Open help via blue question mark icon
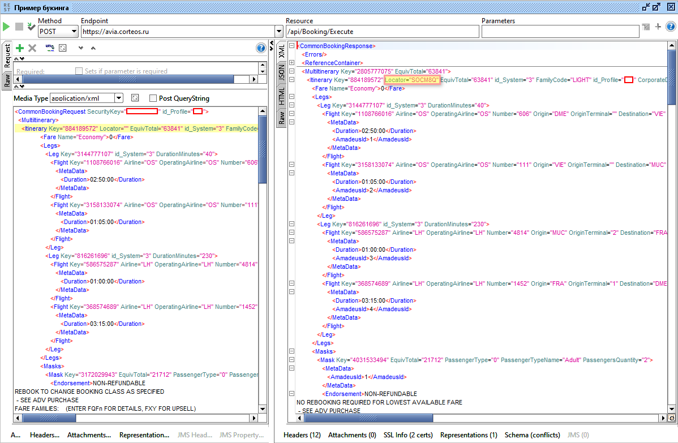678x443 pixels. click(261, 48)
